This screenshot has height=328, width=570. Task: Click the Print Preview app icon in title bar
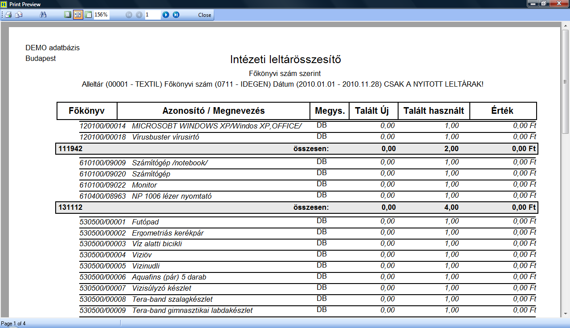click(4, 4)
